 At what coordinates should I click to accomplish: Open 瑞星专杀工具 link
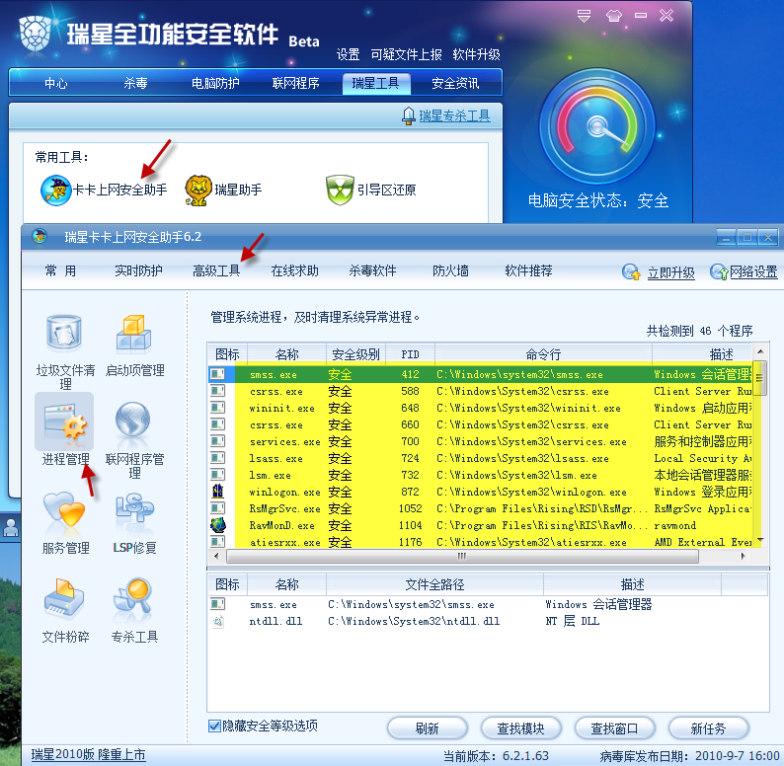click(454, 116)
